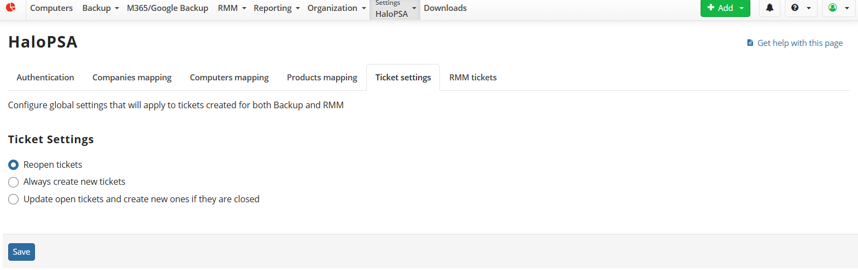
Task: Select the Reopen tickets option
Action: [x=14, y=165]
